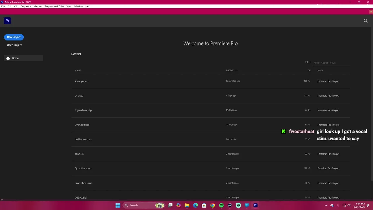The width and height of the screenshot is (373, 210).
Task: Sort by the RECENT column header
Action: (x=230, y=71)
